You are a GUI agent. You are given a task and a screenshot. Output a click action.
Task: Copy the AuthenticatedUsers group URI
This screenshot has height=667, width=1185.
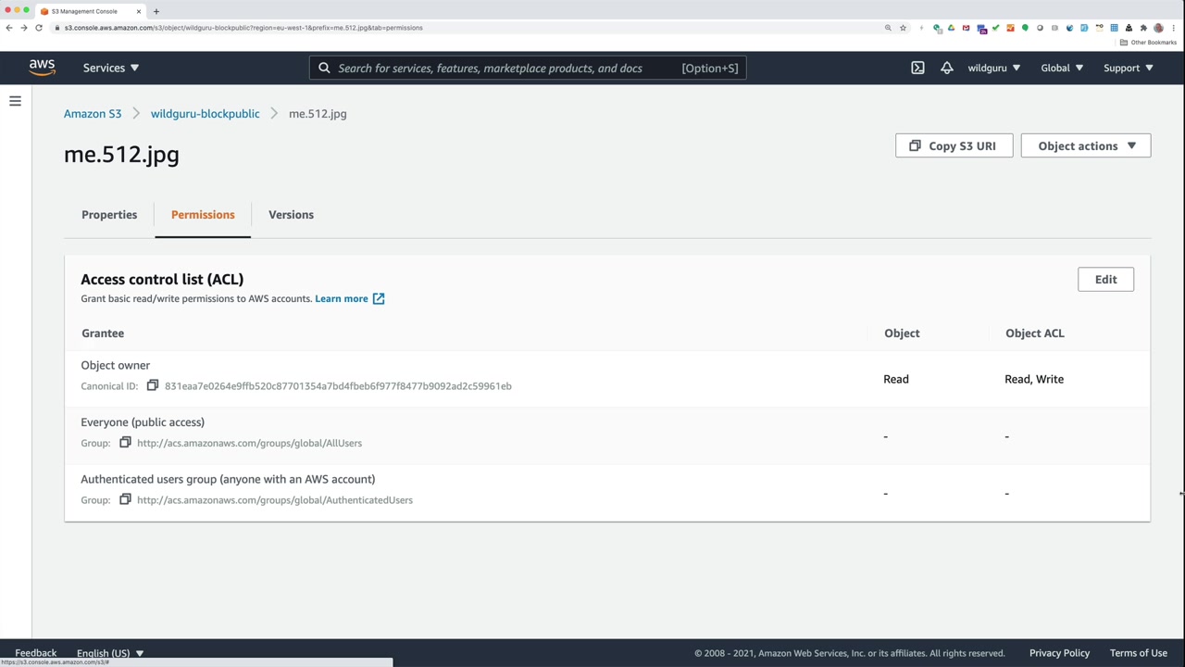(125, 499)
